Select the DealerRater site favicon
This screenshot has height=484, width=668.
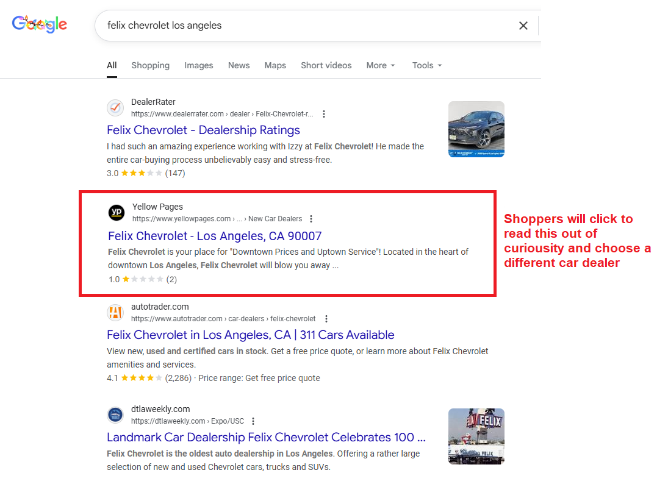coord(115,108)
